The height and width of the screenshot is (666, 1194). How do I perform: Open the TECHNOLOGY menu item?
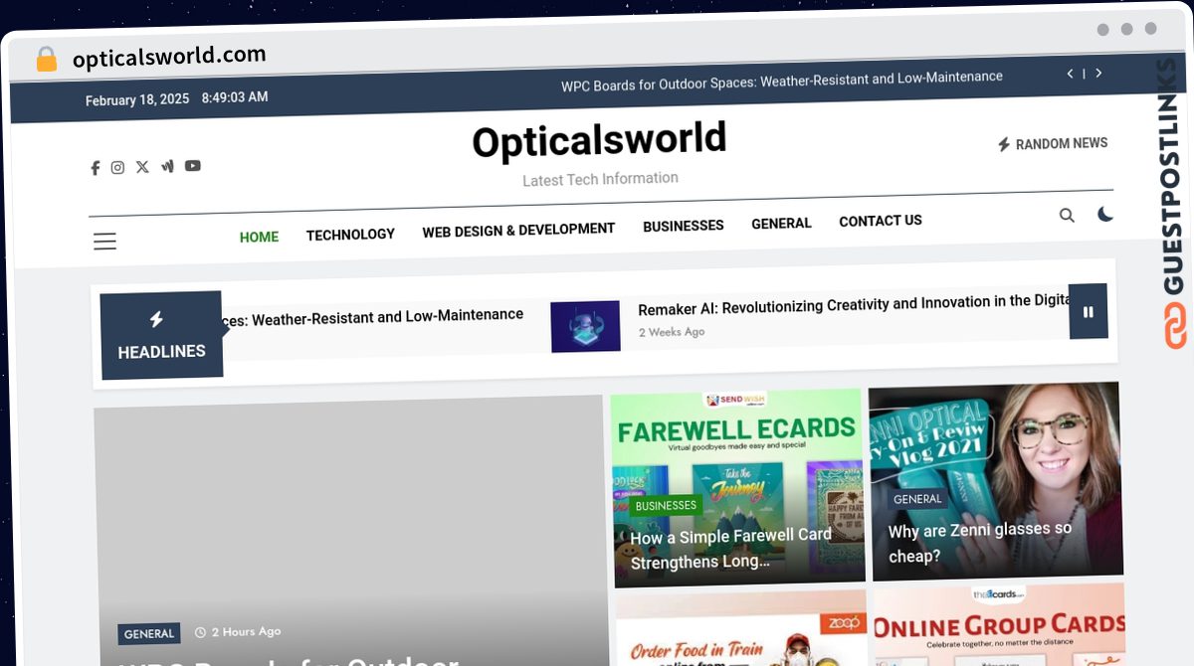[x=350, y=235]
